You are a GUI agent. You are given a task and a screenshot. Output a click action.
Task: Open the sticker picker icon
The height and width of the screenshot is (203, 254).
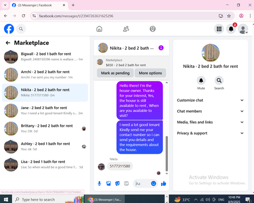tap(117, 184)
